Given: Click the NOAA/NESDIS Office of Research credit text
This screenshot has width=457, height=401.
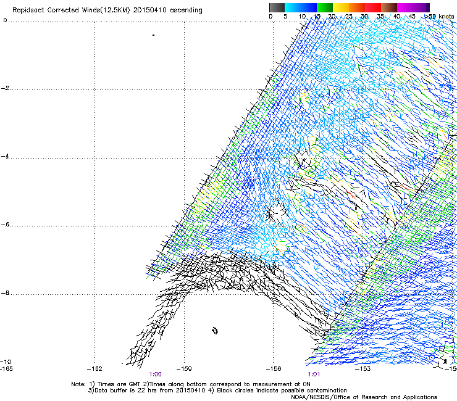Looking at the screenshot, I should coord(364,397).
